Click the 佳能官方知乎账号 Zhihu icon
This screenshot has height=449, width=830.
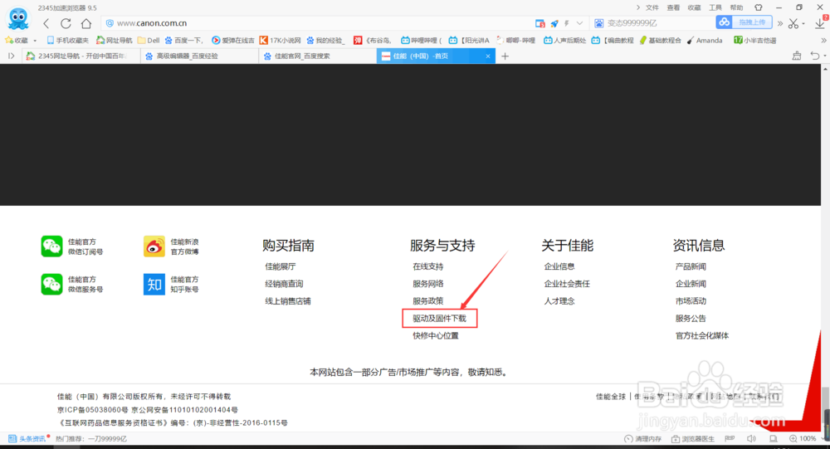154,285
